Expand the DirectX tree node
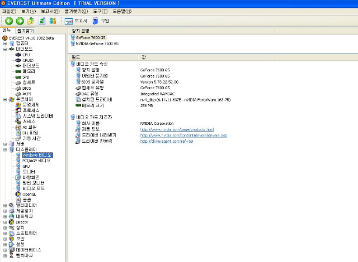Screen dimensions: 358x262 [x=5, y=222]
